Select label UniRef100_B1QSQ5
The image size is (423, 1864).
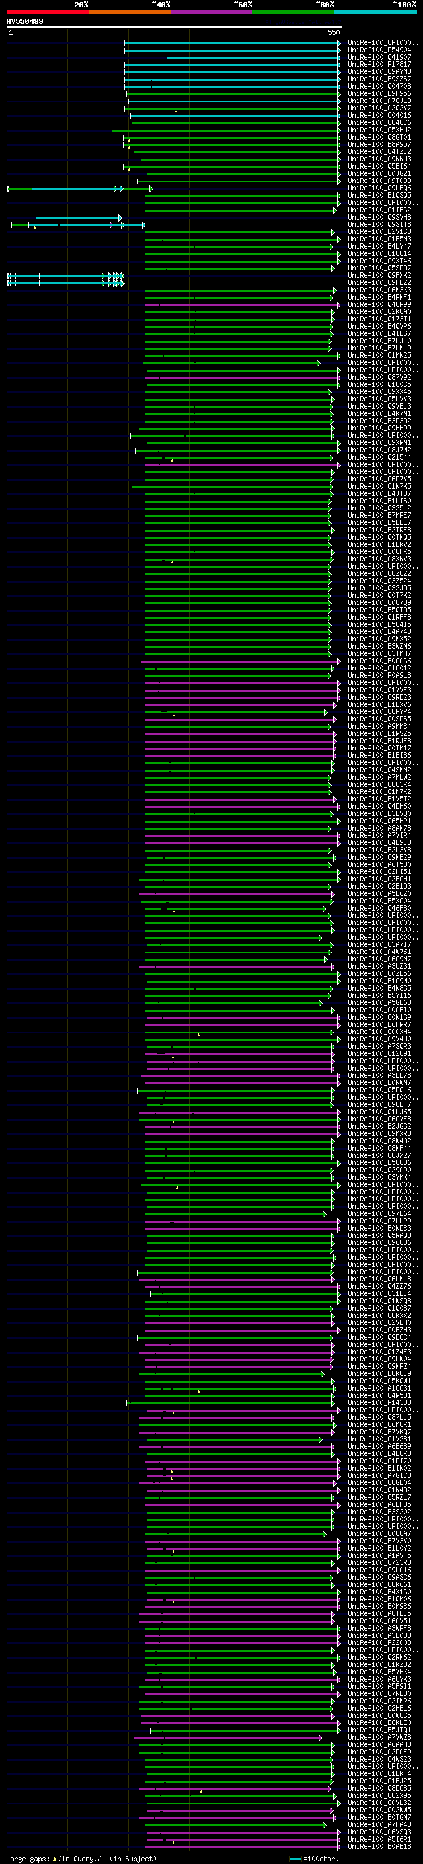[379, 195]
